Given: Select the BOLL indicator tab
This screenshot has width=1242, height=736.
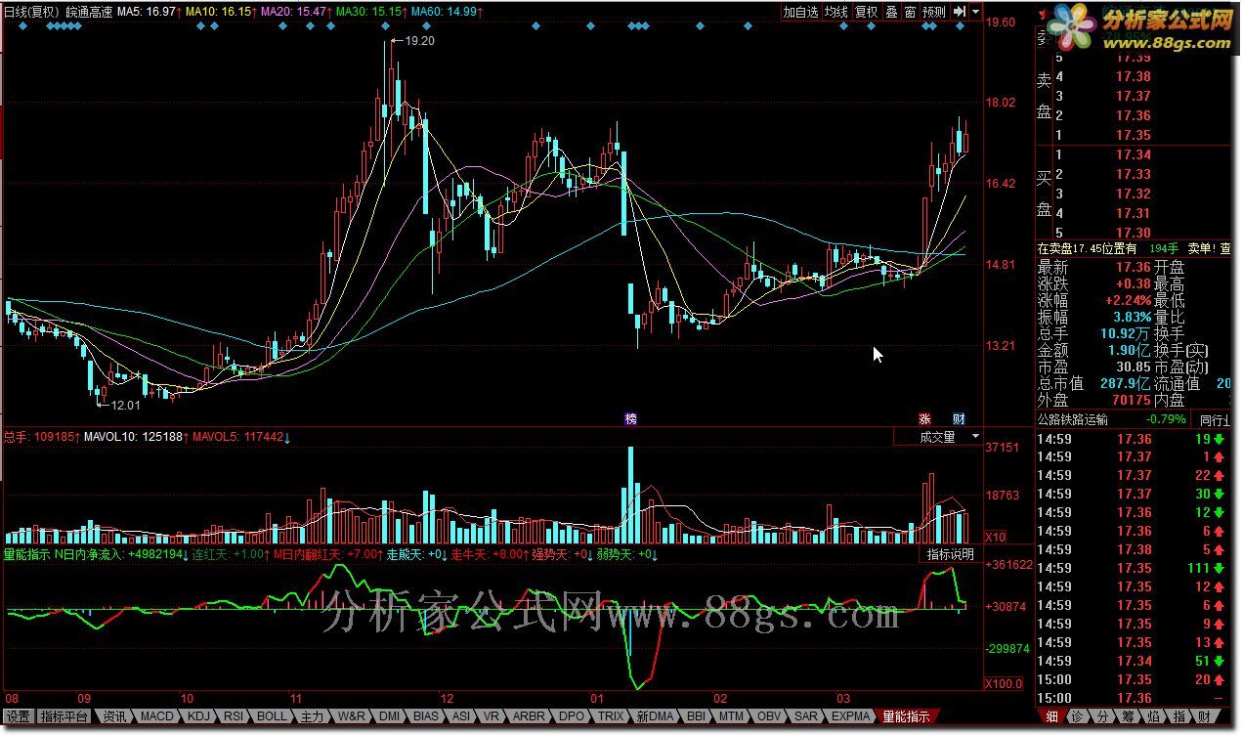Looking at the screenshot, I should 271,716.
